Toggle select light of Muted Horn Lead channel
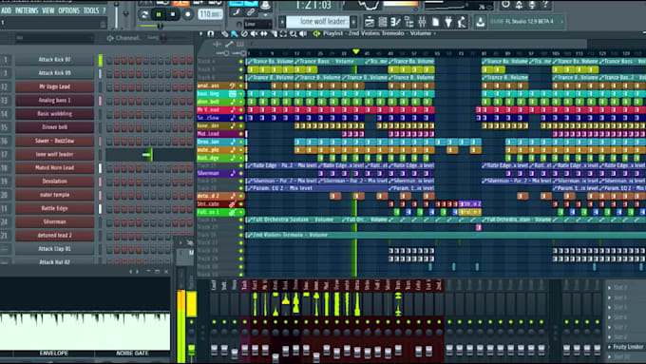Viewport: 646px width, 364px height. [x=100, y=168]
